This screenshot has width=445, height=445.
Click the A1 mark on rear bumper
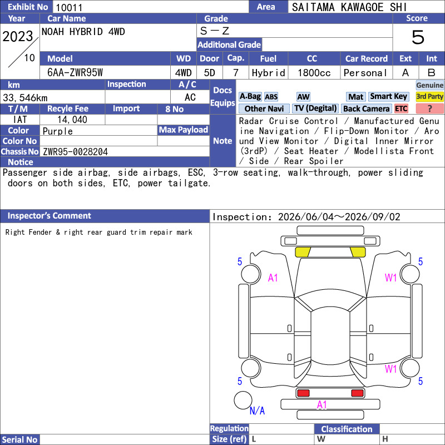tap(322, 405)
